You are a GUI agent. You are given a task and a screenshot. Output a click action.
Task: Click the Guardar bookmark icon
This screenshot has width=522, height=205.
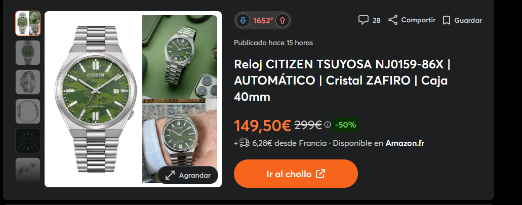[447, 20]
